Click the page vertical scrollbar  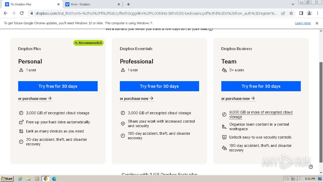click(x=321, y=112)
